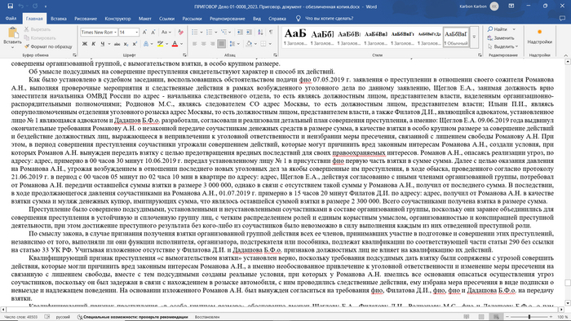
Task: Decrease paragraph indent icon
Action: 240,32
